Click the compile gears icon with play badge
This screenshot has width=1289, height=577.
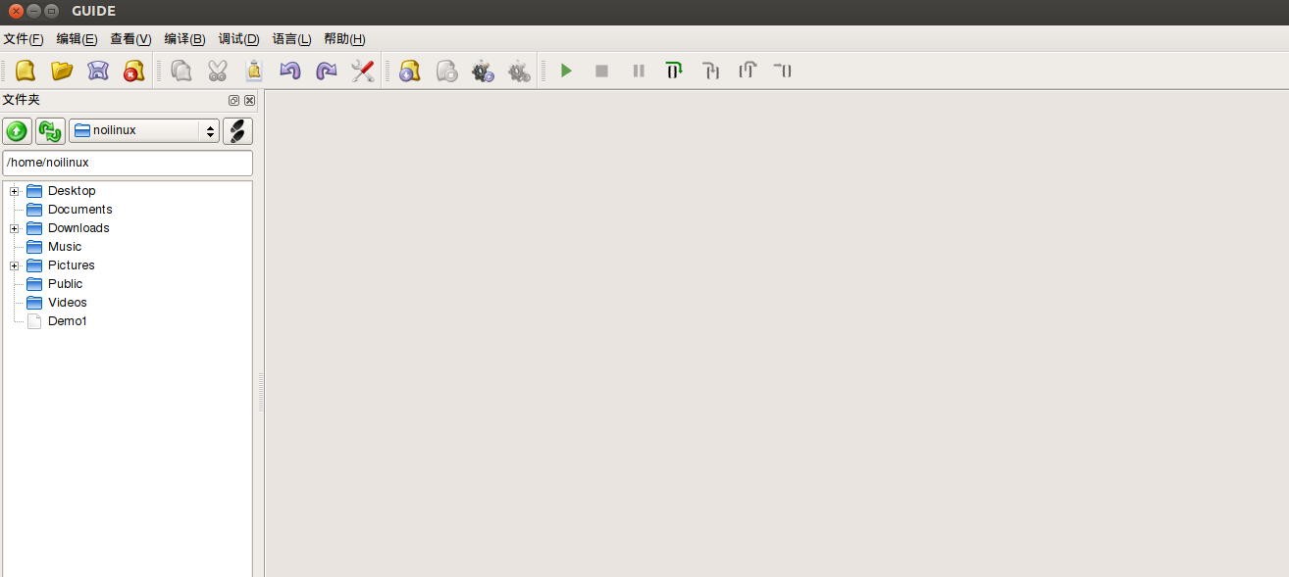483,71
